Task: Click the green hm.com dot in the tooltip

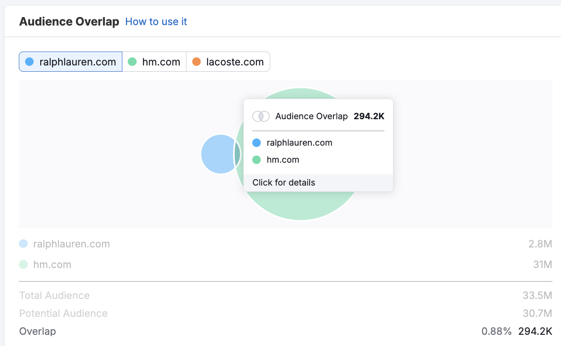Action: [x=256, y=160]
